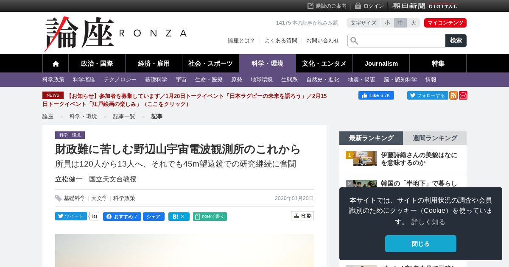Set text size to 大
The height and width of the screenshot is (267, 509).
click(x=413, y=23)
